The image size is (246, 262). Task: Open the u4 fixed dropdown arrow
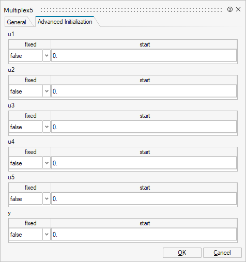click(x=47, y=163)
